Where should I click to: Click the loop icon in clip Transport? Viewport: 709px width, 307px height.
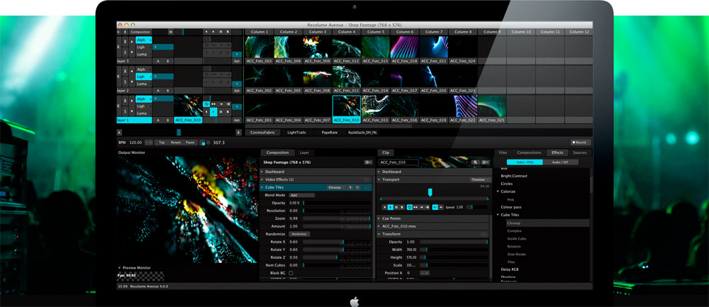[x=409, y=207]
